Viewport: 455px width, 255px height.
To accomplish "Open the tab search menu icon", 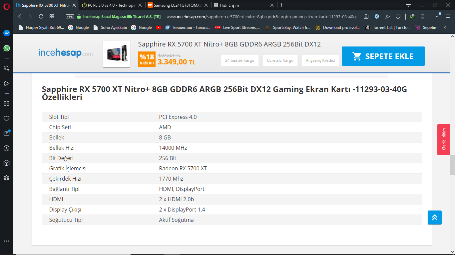I will [408, 5].
